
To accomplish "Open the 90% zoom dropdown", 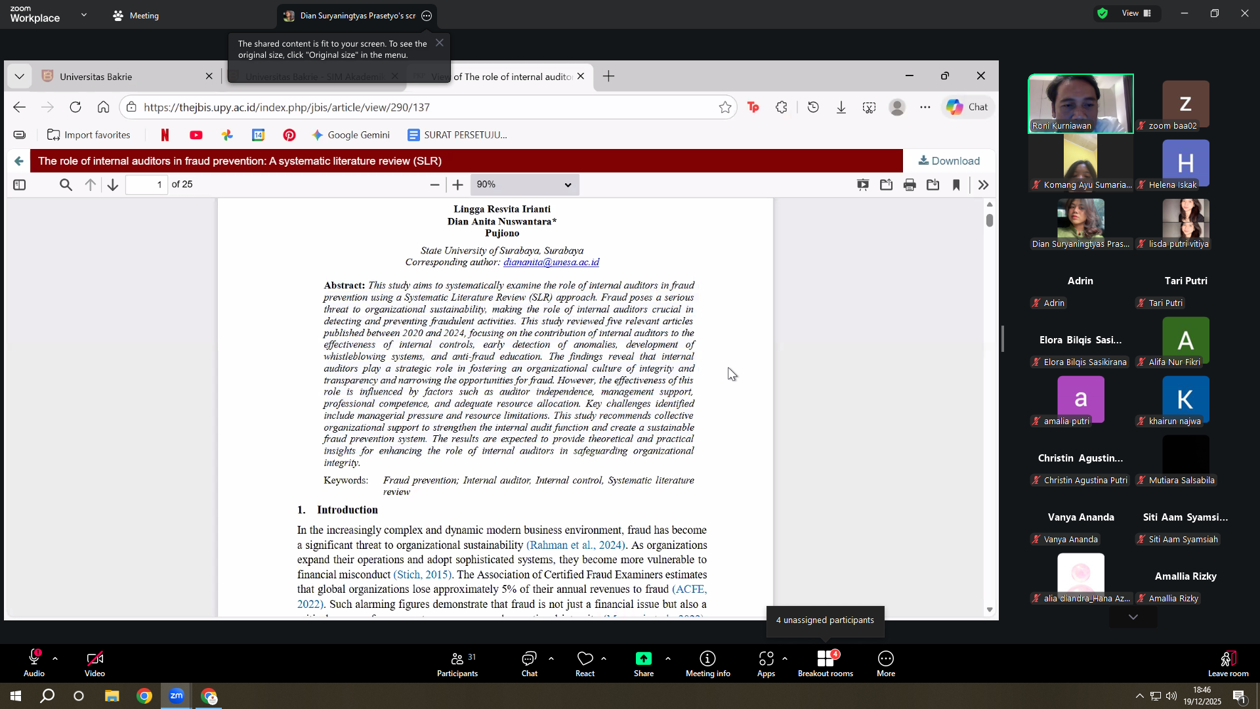I will point(524,184).
